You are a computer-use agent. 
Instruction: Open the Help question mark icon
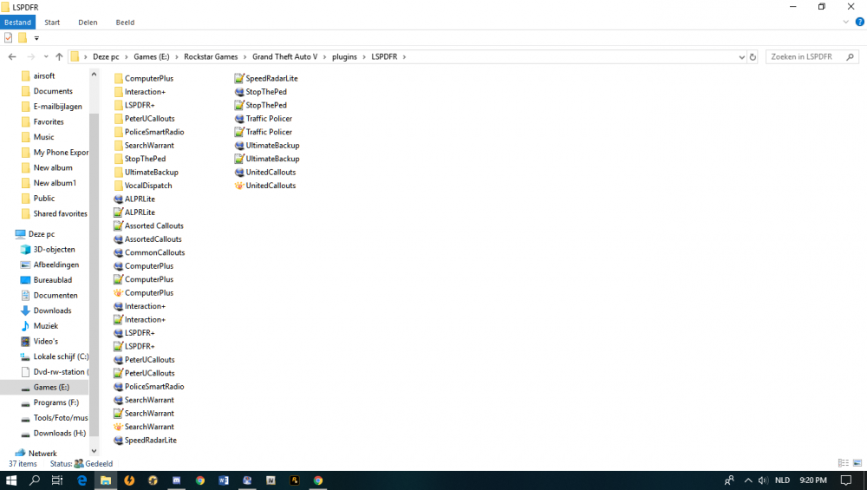point(859,23)
